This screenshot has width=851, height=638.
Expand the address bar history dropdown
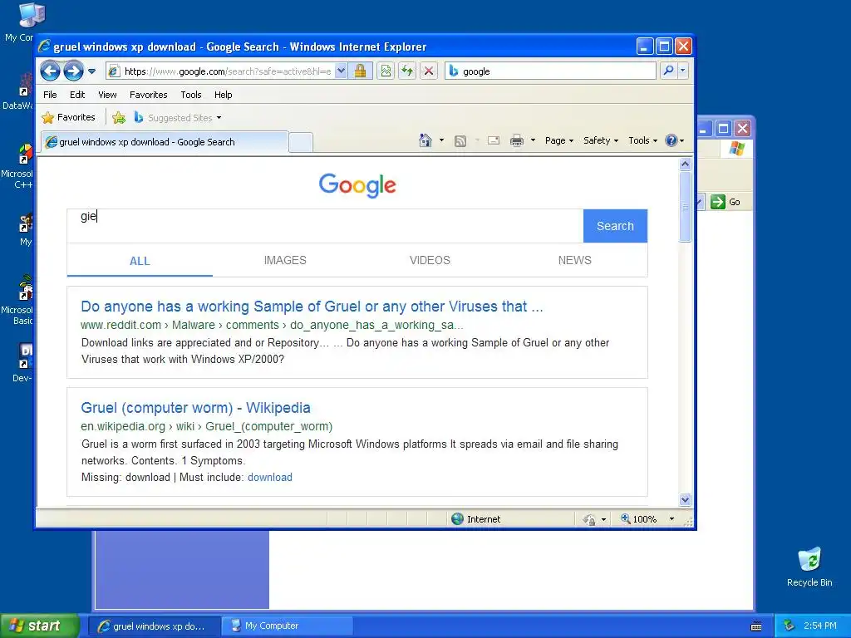pyautogui.click(x=340, y=71)
